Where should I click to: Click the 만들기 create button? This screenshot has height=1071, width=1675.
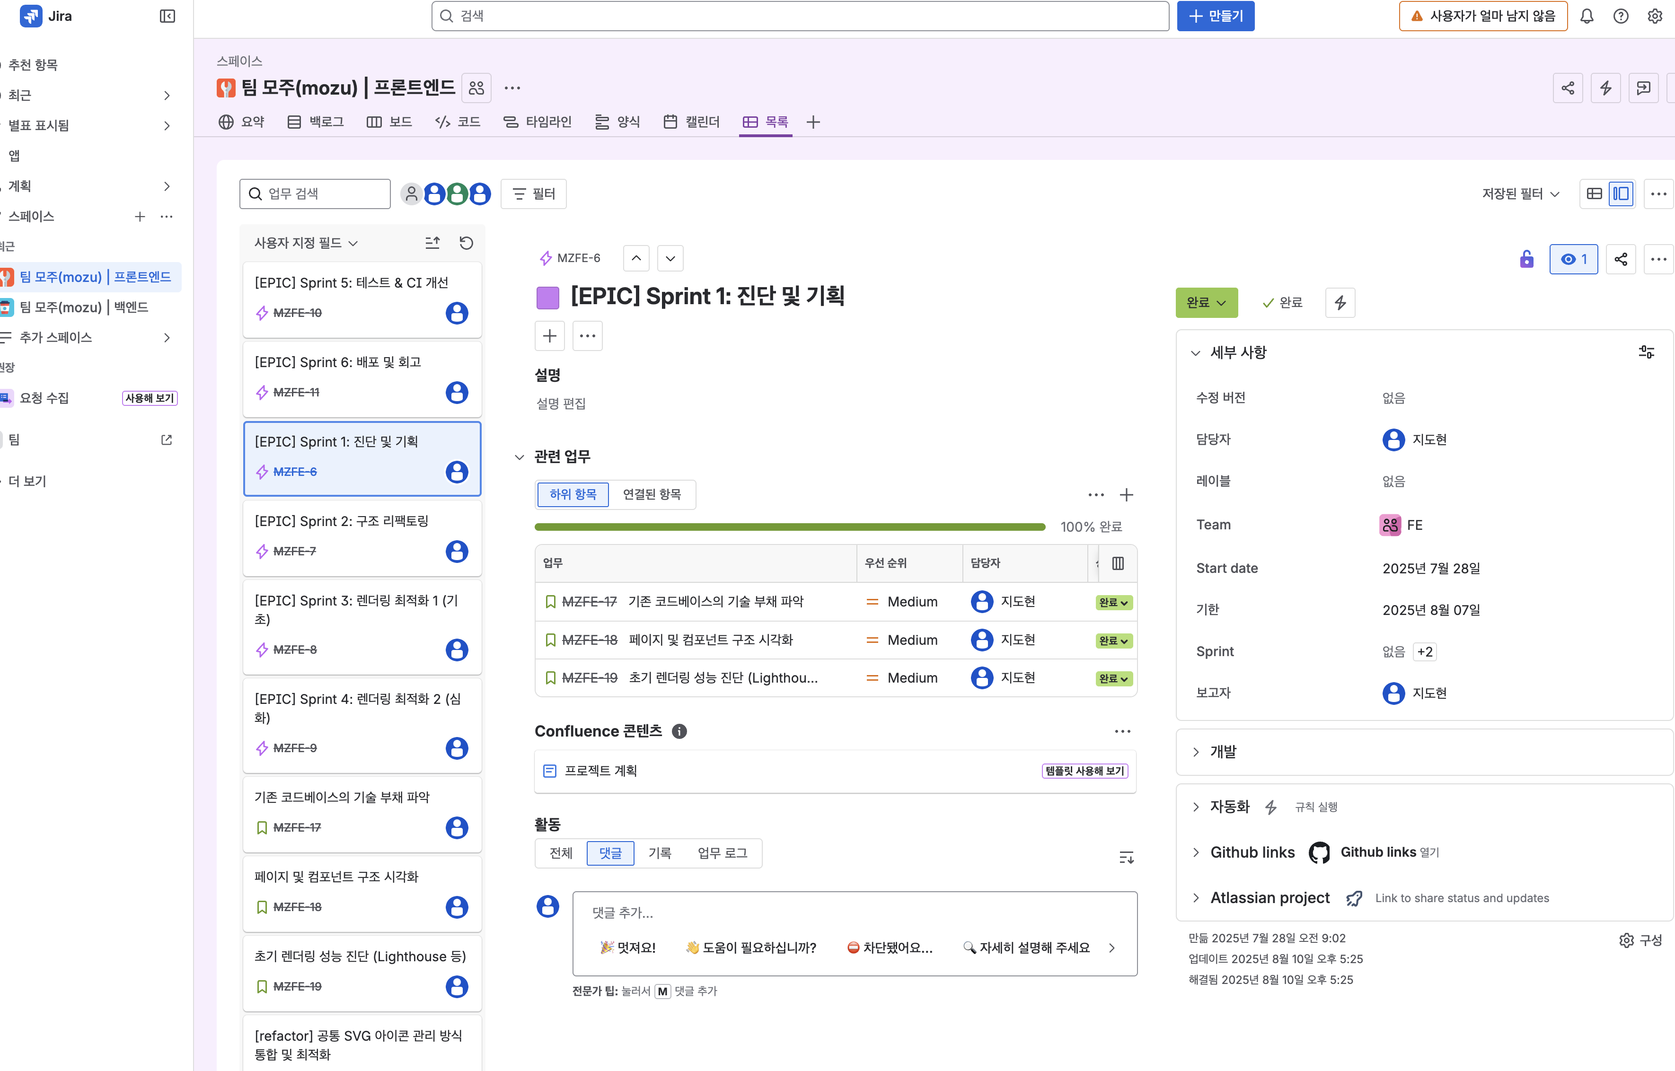point(1215,16)
